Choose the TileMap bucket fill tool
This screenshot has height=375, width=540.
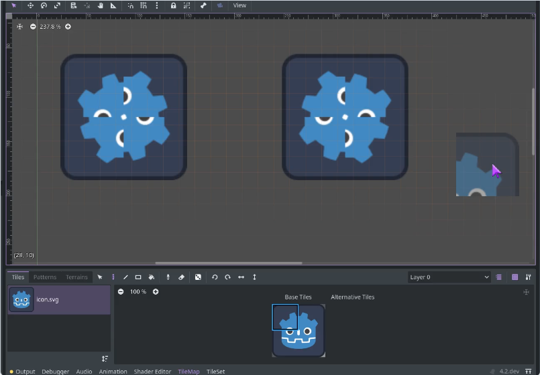pyautogui.click(x=151, y=277)
